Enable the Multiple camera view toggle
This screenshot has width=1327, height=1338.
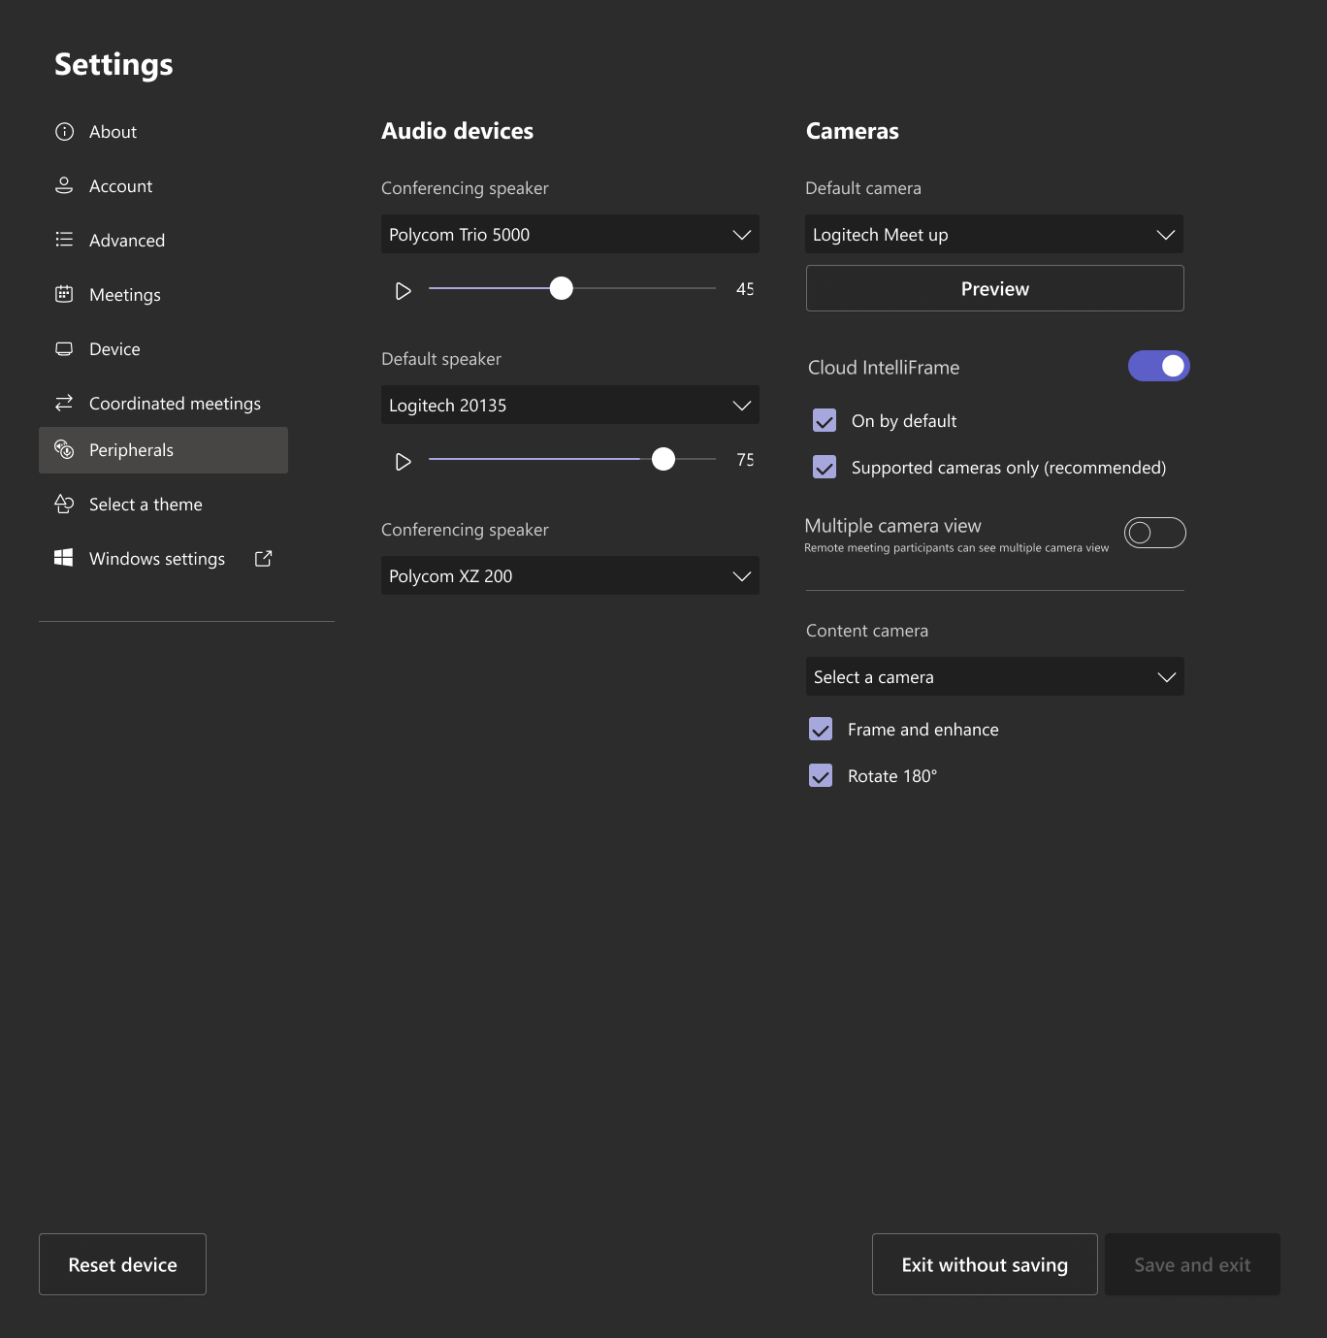click(x=1154, y=533)
